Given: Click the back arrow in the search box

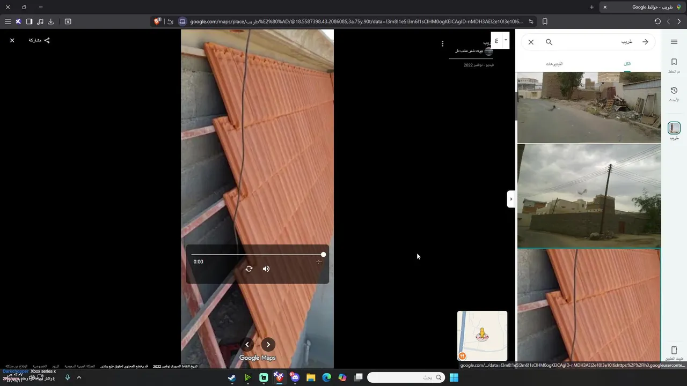Looking at the screenshot, I should point(645,42).
